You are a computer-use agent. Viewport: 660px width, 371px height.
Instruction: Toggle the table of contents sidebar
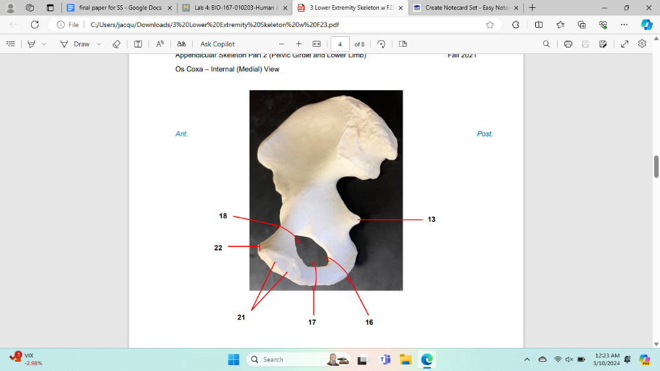[11, 44]
